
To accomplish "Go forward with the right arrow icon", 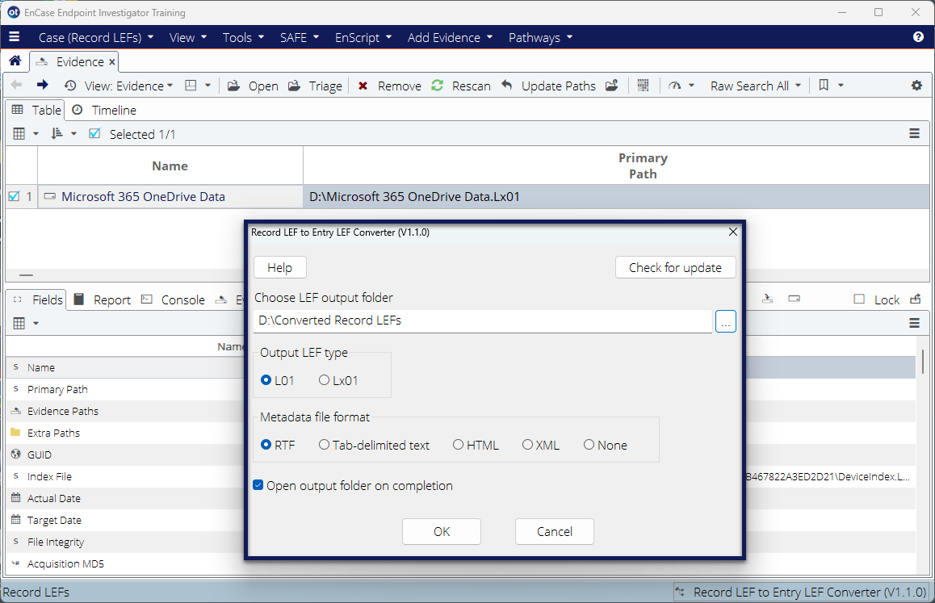I will pyautogui.click(x=42, y=86).
